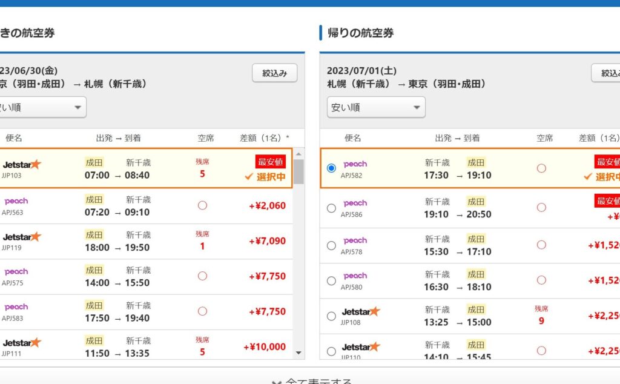Click the return flights 絞込み filter button
Screen dimensions: 620x384
pos(605,73)
